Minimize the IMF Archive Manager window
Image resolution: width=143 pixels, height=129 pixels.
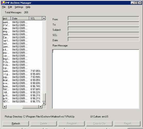click(x=132, y=3)
